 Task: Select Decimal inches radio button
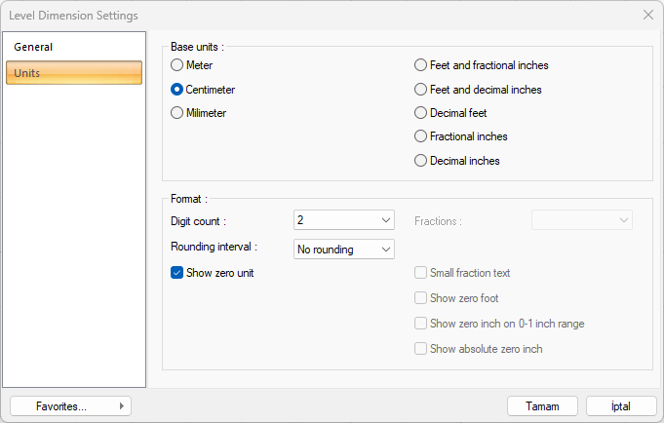(x=421, y=161)
